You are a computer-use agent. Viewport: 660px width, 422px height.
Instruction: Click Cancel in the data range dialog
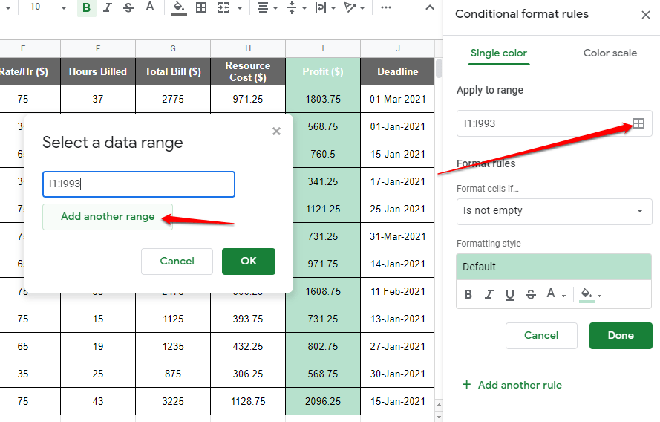(177, 261)
